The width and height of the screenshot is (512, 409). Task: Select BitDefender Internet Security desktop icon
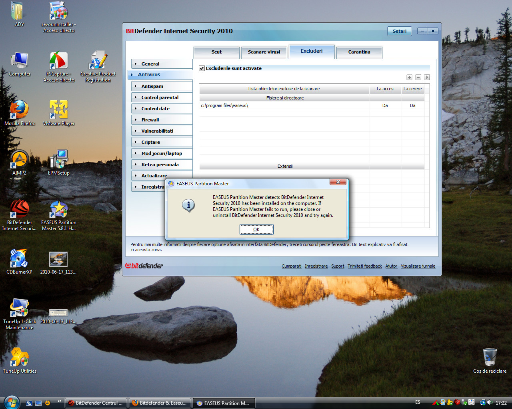19,215
